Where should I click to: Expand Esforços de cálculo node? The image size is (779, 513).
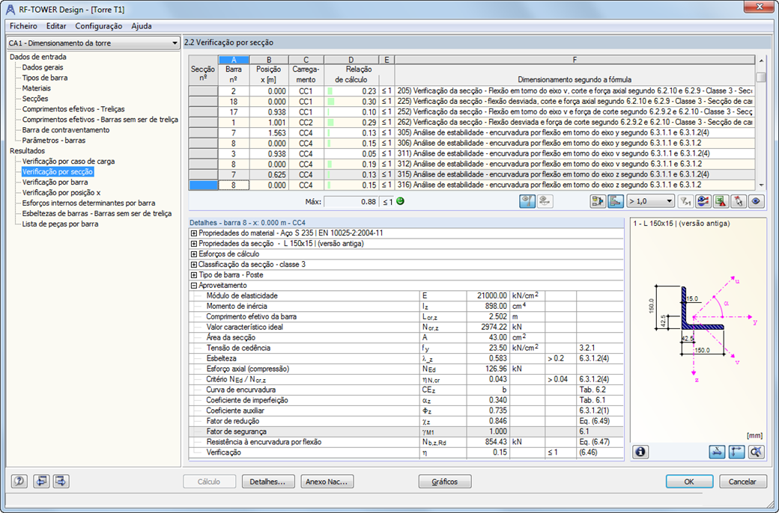coord(194,254)
